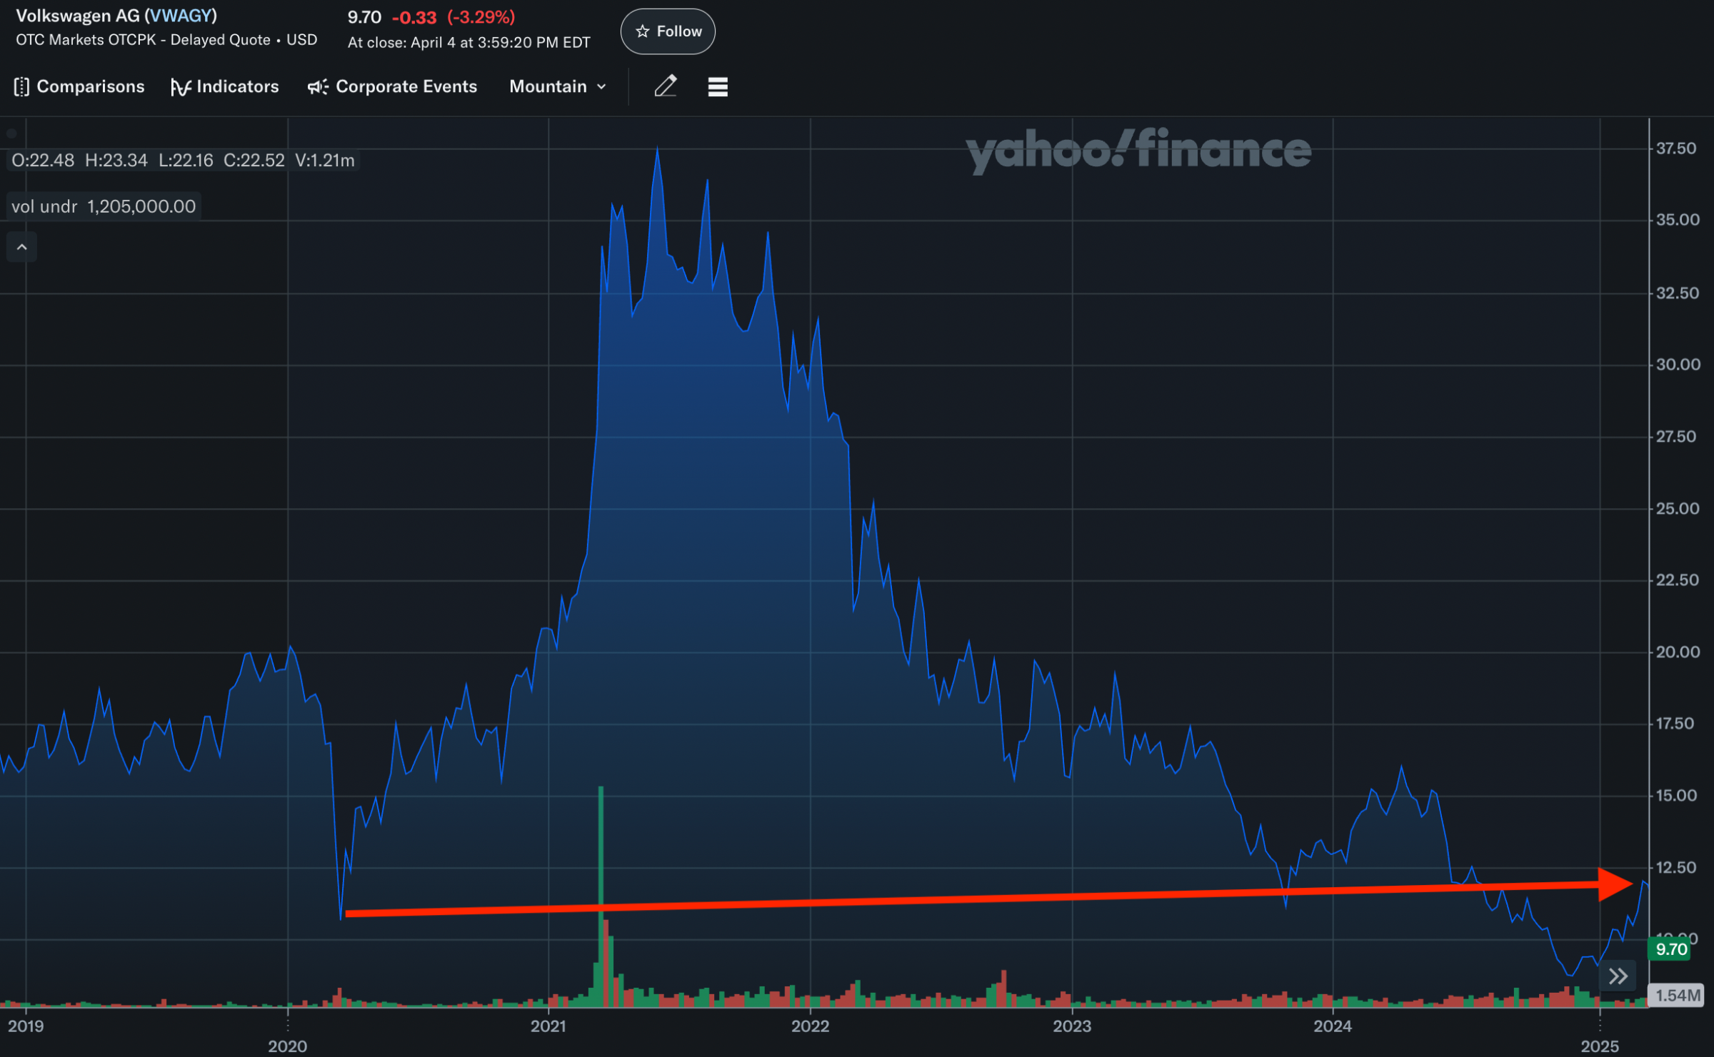This screenshot has height=1057, width=1714.
Task: Click the Indicators line-chart icon
Action: 181,87
